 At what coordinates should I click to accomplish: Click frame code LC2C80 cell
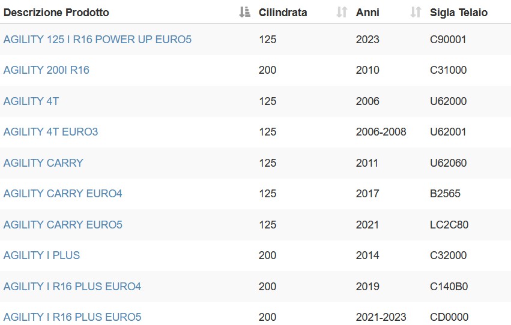pyautogui.click(x=449, y=224)
